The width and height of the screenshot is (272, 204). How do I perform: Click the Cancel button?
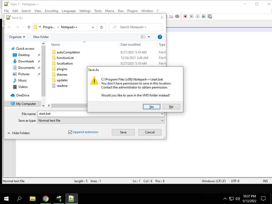tap(150, 132)
